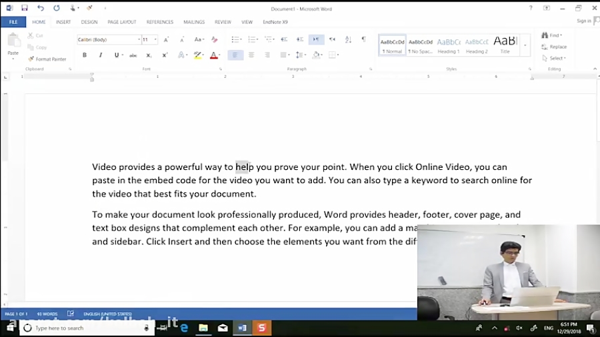Open Text Effects and Typography
The width and height of the screenshot is (600, 337).
tap(182, 55)
